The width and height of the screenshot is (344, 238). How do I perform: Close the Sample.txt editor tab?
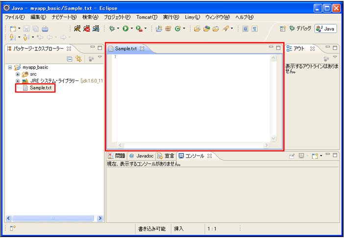142,49
